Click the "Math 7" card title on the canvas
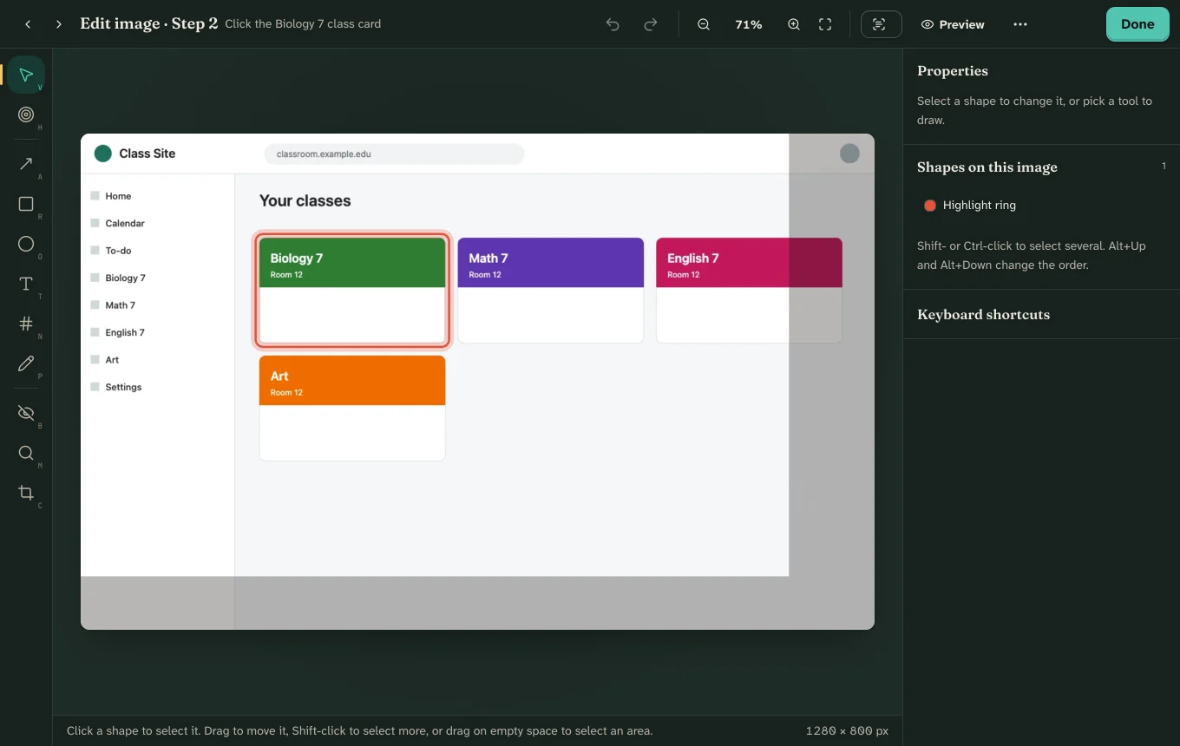1180x746 pixels. [x=488, y=258]
